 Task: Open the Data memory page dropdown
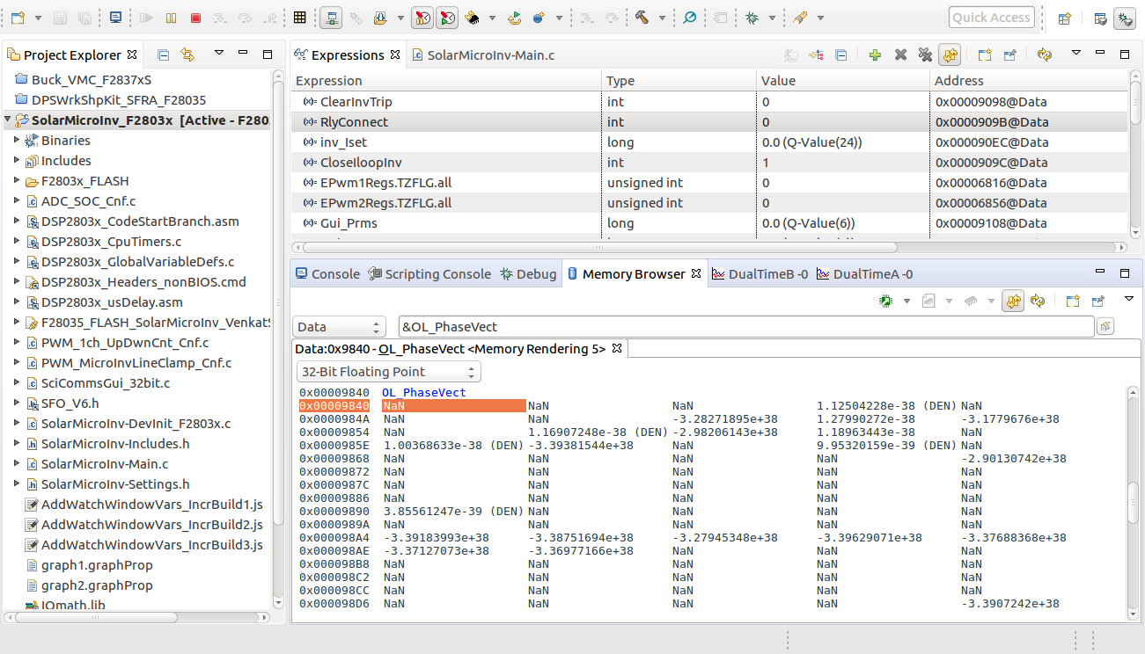339,327
